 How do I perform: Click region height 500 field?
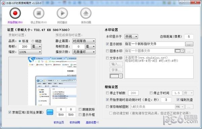coord(71,115)
